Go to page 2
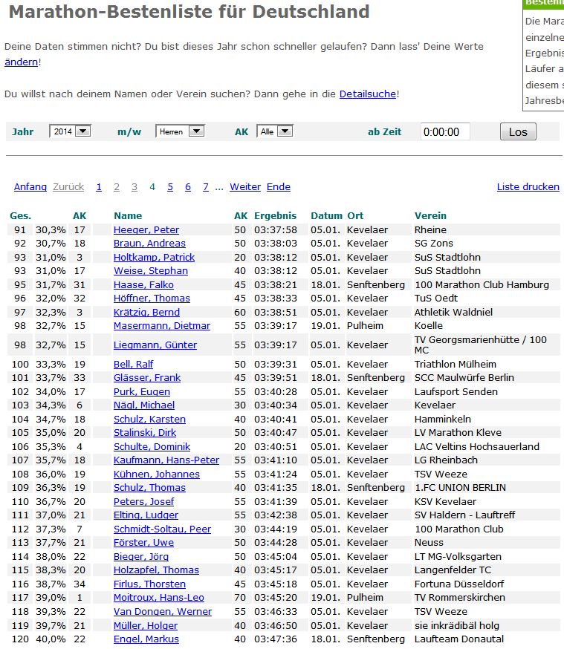Image resolution: width=564 pixels, height=649 pixels. click(x=117, y=186)
